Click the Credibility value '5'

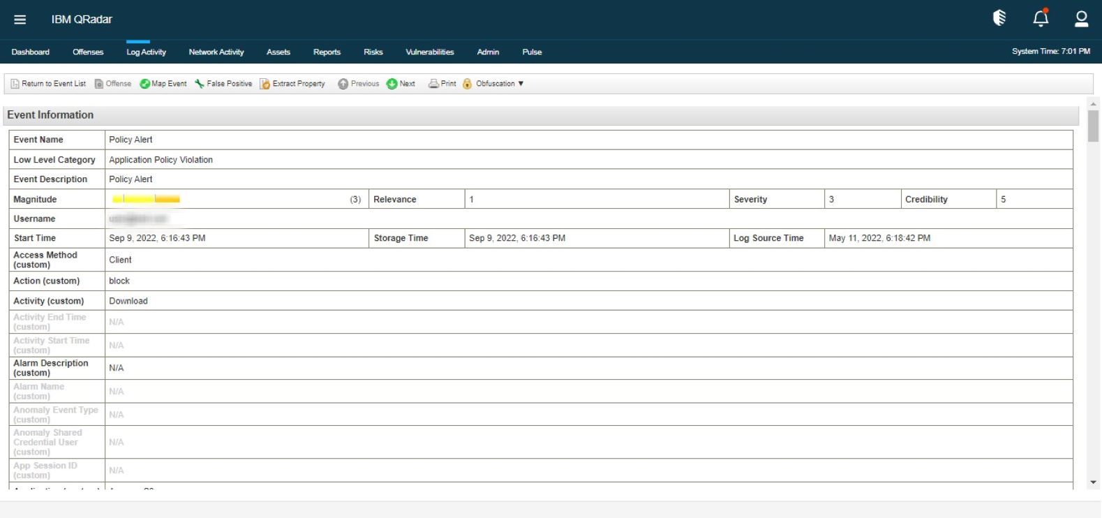click(x=1004, y=200)
